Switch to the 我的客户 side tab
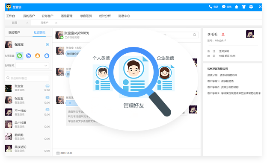Image resolution: width=267 pixels, height=163 pixels. (14, 32)
